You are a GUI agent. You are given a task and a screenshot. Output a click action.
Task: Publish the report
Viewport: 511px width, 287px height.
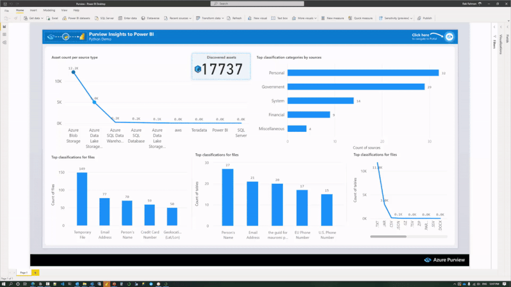(425, 18)
